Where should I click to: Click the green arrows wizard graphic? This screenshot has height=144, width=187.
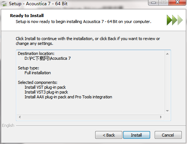(175, 20)
